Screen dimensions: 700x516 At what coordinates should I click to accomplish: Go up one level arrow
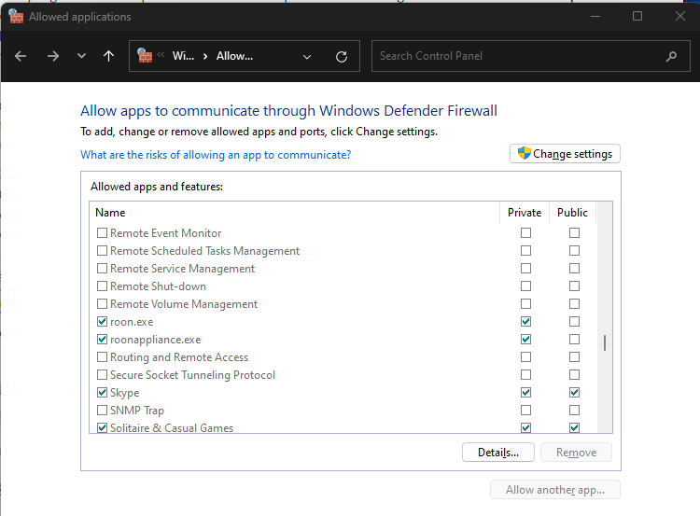tap(108, 56)
